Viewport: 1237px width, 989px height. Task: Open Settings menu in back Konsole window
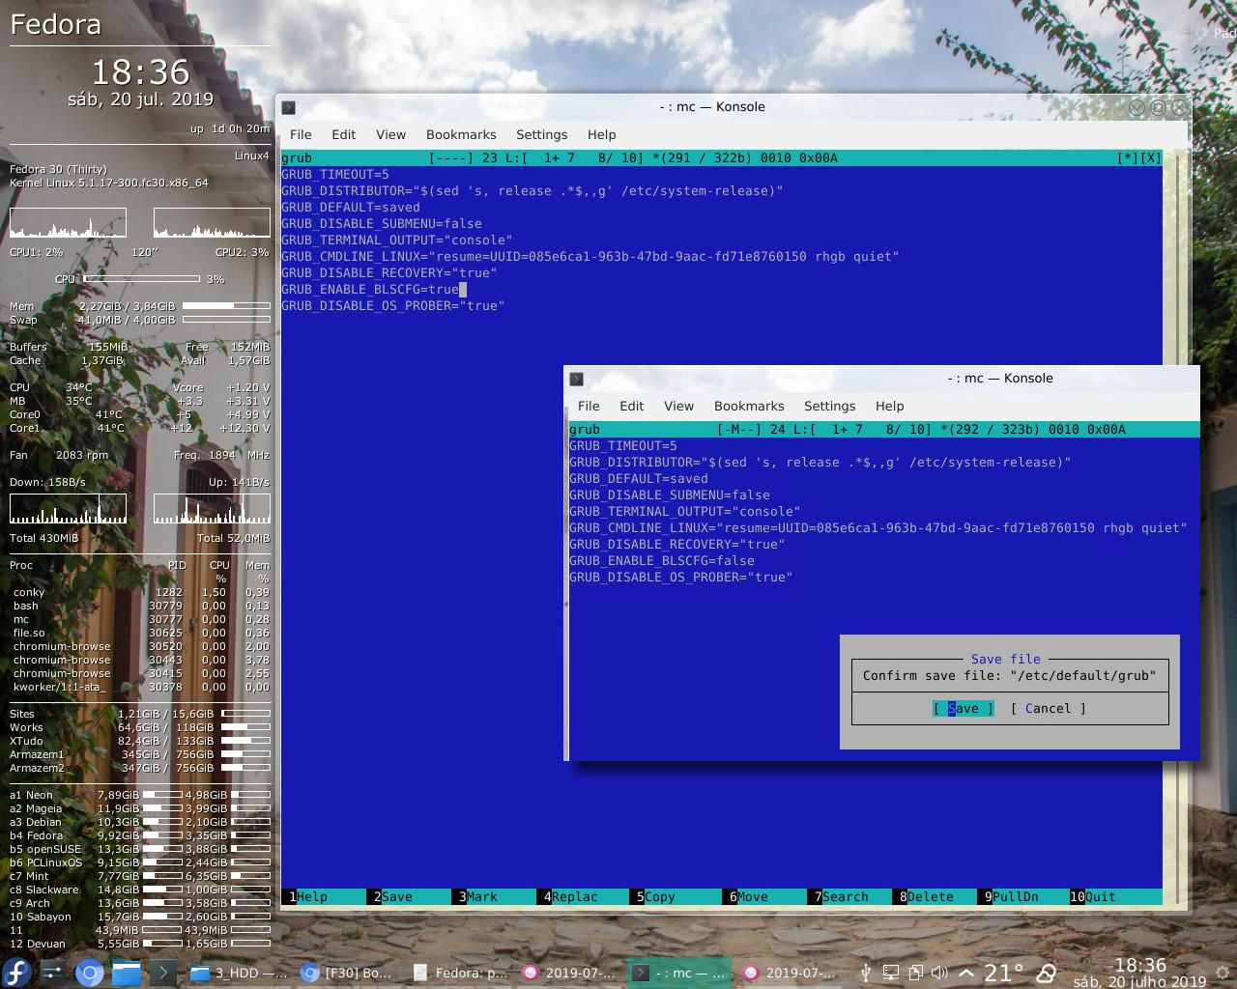click(x=541, y=134)
